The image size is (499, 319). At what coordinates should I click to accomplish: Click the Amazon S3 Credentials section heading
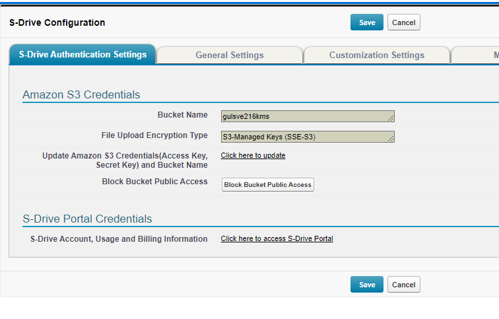point(81,94)
